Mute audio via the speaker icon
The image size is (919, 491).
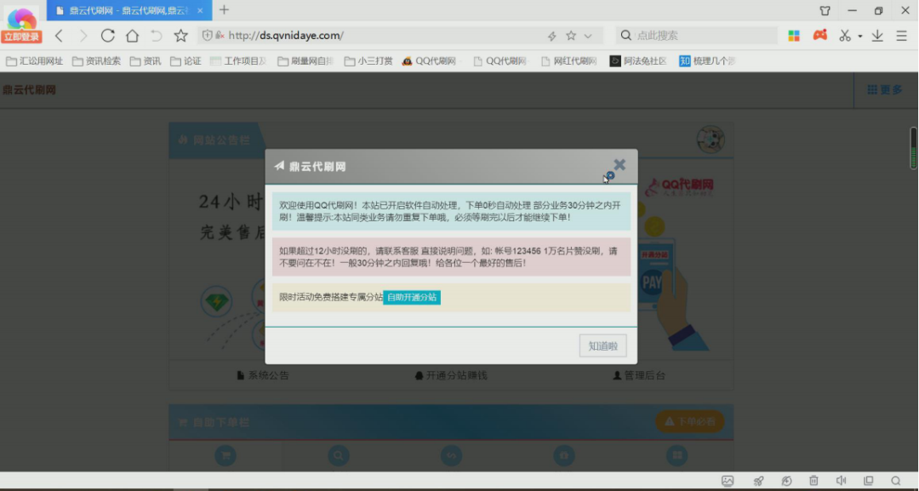(841, 481)
